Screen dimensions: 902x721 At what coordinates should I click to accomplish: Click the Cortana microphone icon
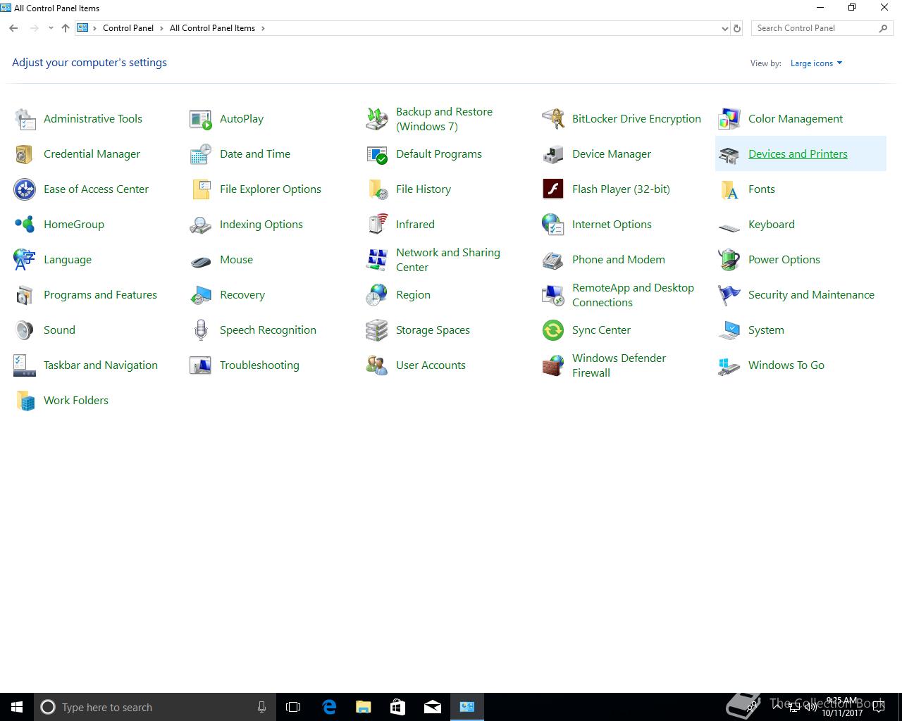(261, 707)
